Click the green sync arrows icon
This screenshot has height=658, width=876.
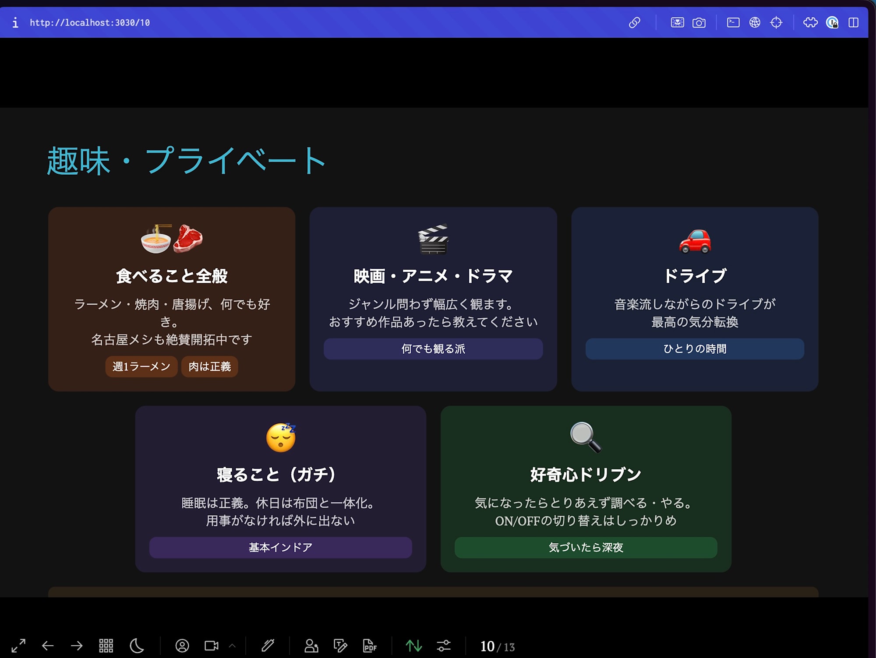coord(414,646)
